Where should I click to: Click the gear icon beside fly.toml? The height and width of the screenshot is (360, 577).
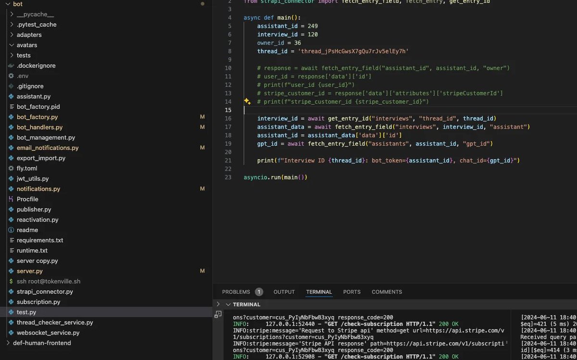click(x=12, y=168)
